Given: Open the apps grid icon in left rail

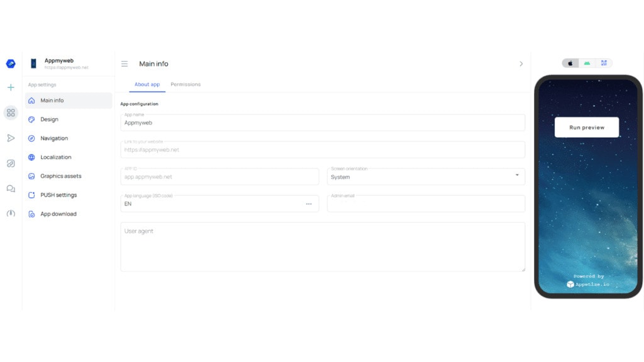Looking at the screenshot, I should [11, 112].
